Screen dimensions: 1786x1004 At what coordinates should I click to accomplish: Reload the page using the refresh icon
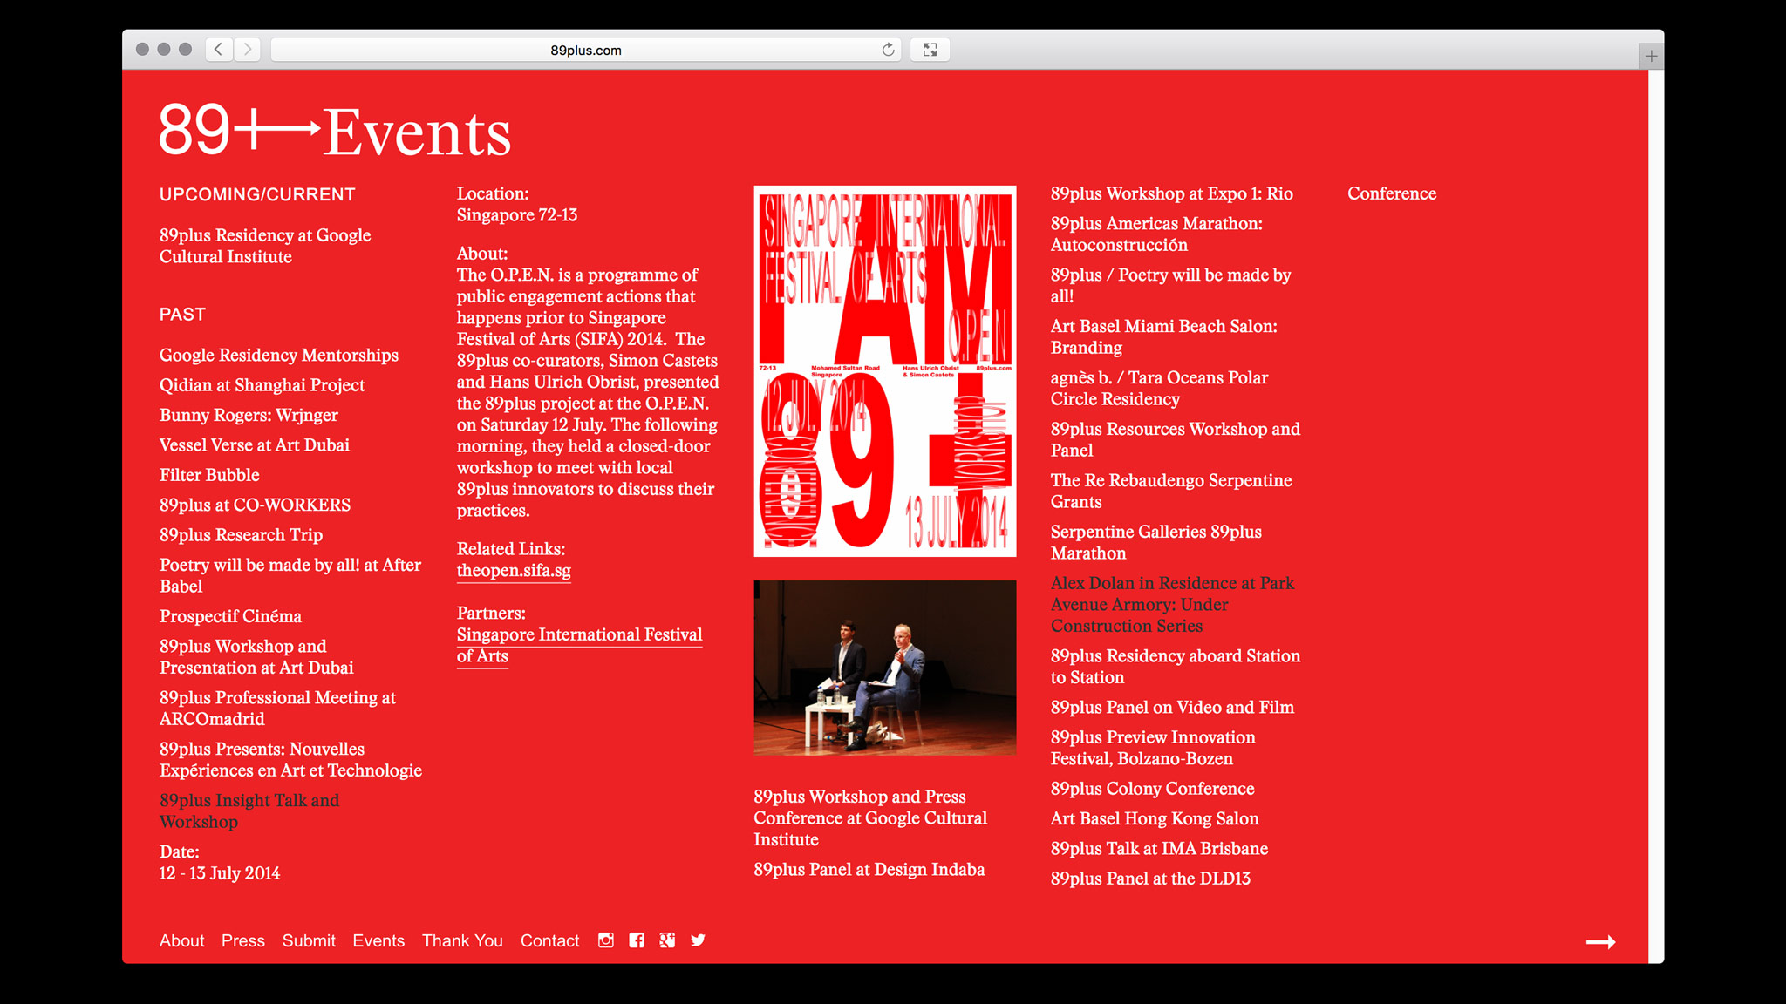(888, 50)
